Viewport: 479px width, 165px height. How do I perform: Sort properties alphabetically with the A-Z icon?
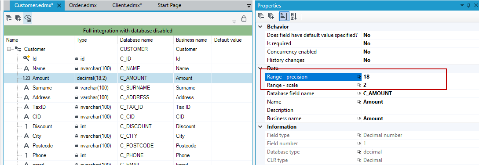tap(293, 16)
